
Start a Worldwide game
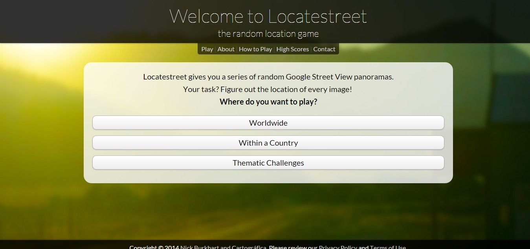click(268, 123)
